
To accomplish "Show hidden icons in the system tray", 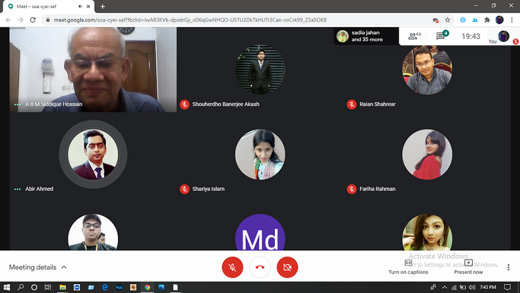I will 444,287.
